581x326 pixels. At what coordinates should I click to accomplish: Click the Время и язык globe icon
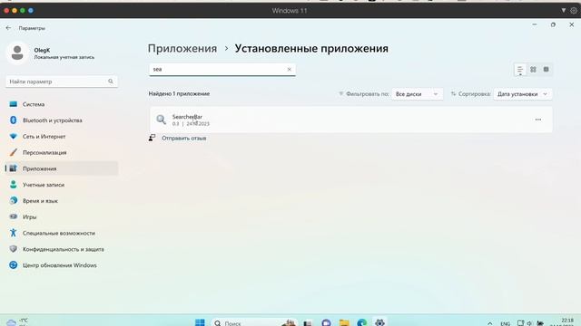(x=14, y=200)
